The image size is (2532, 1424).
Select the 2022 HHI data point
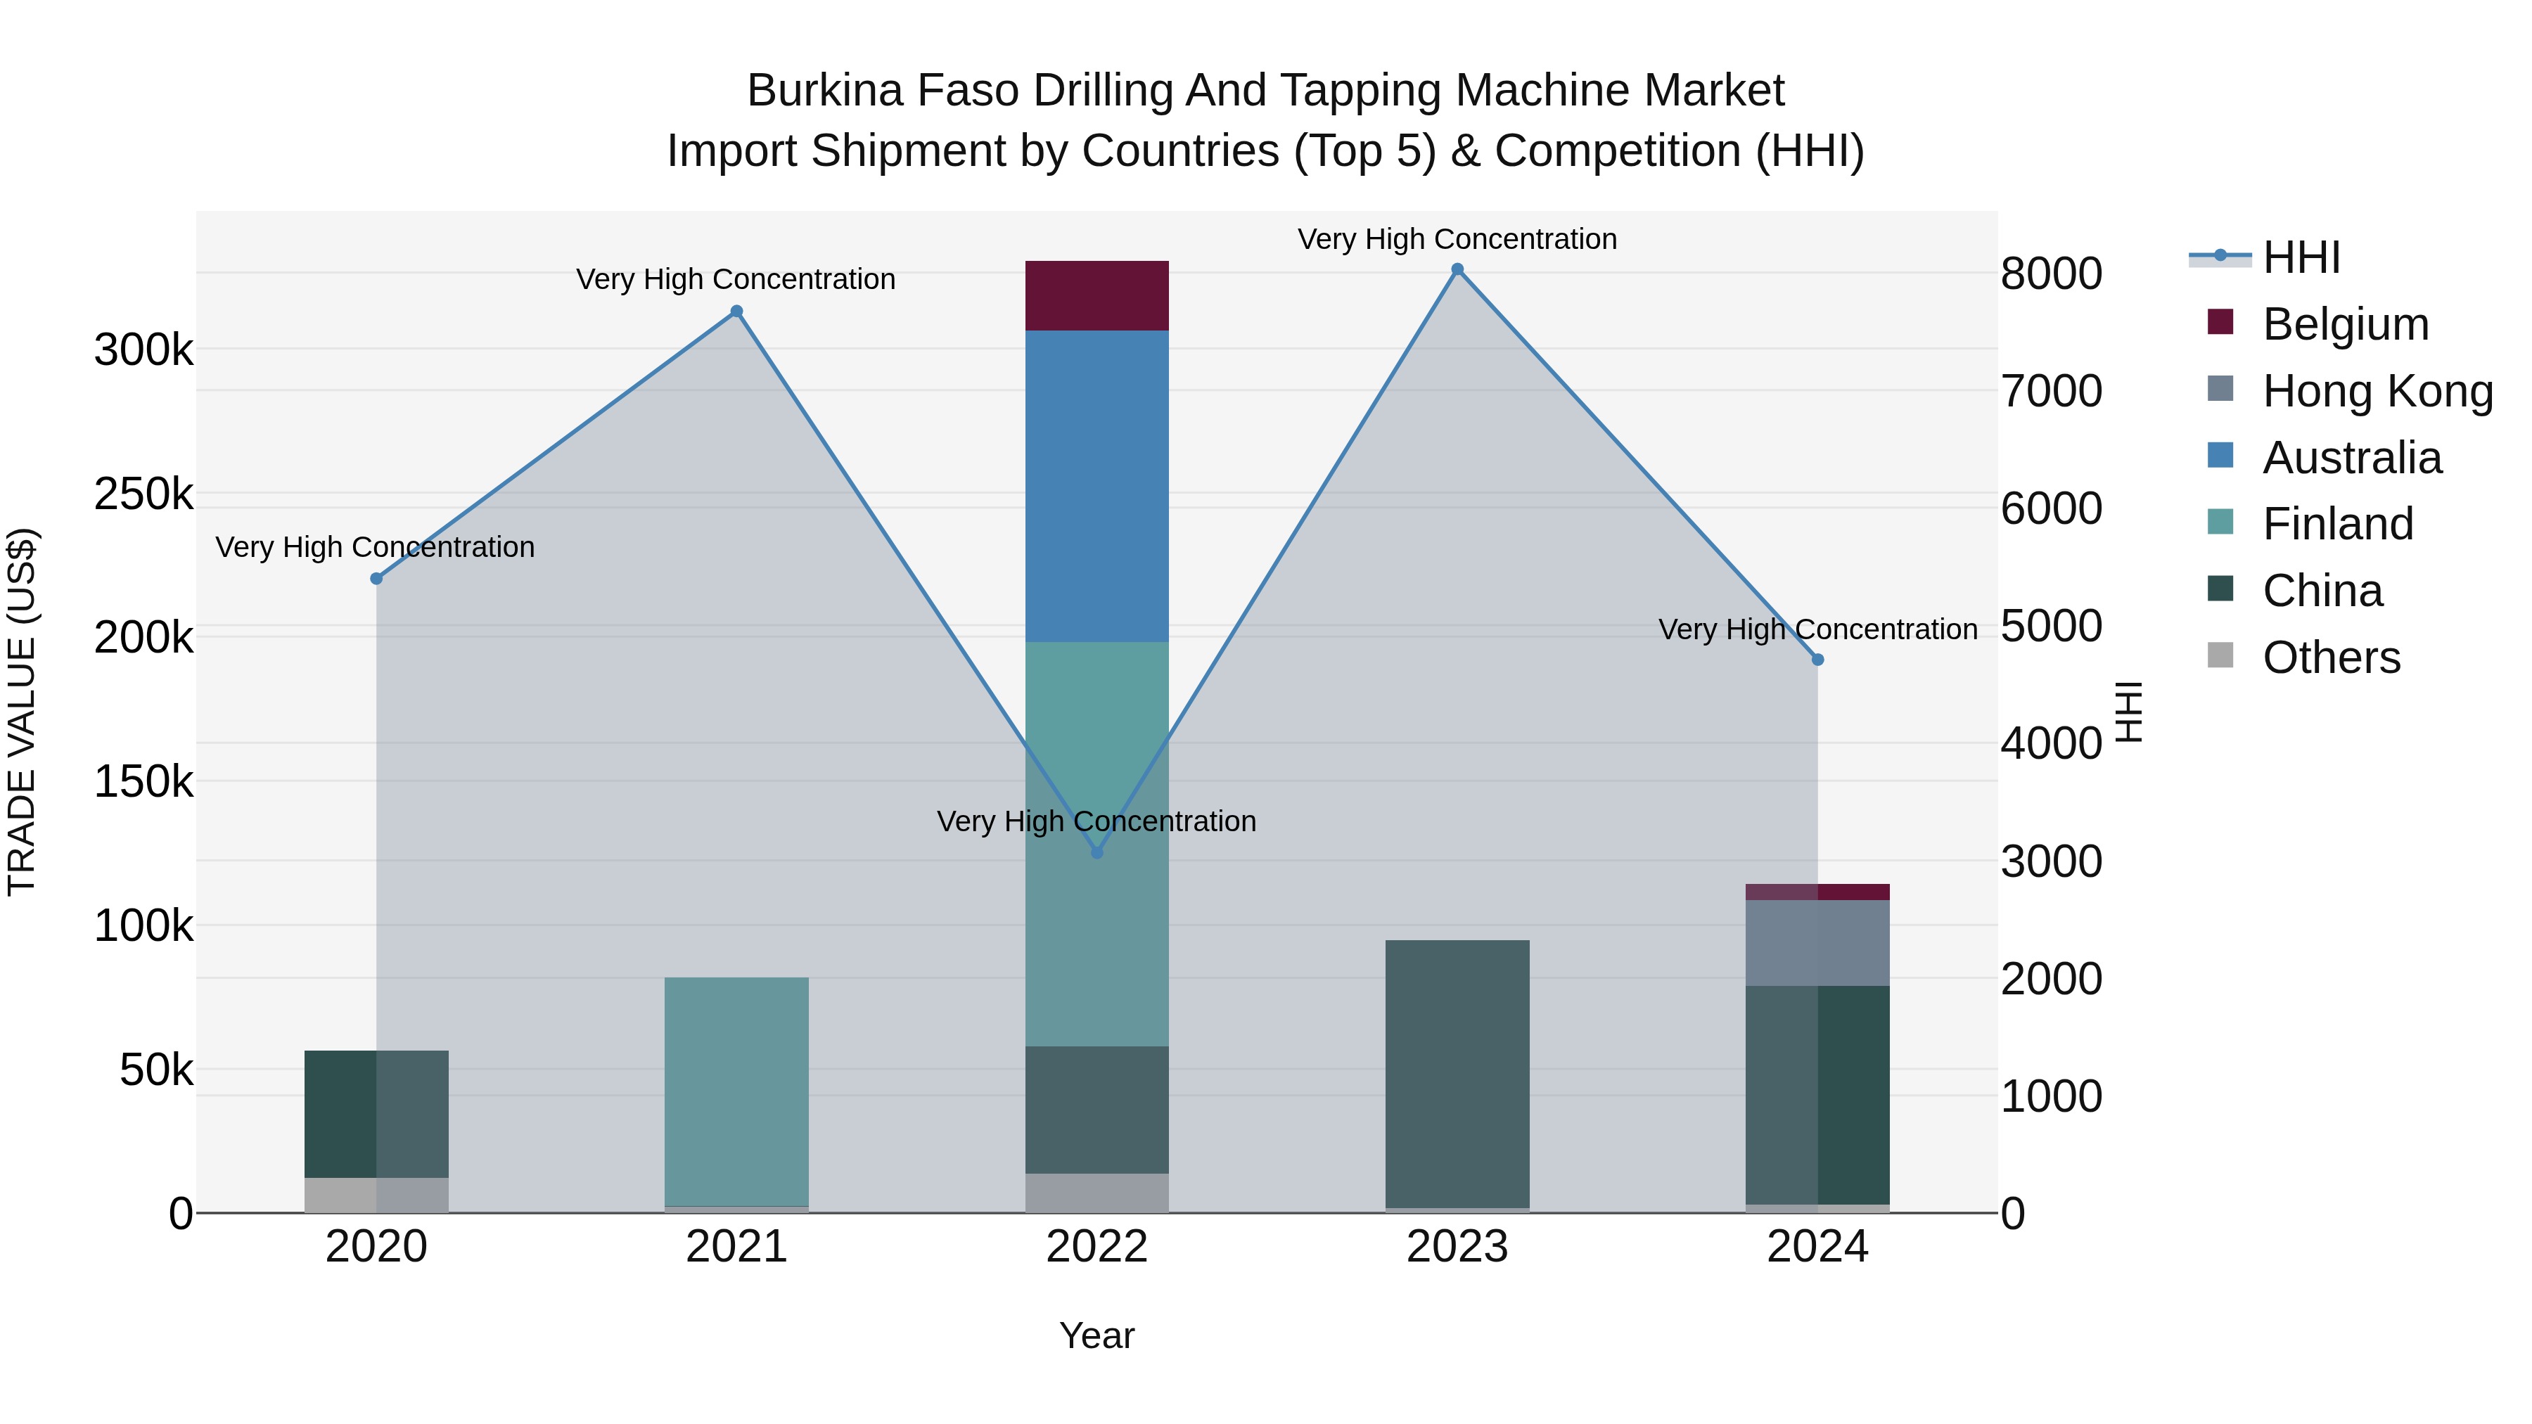tap(1097, 852)
